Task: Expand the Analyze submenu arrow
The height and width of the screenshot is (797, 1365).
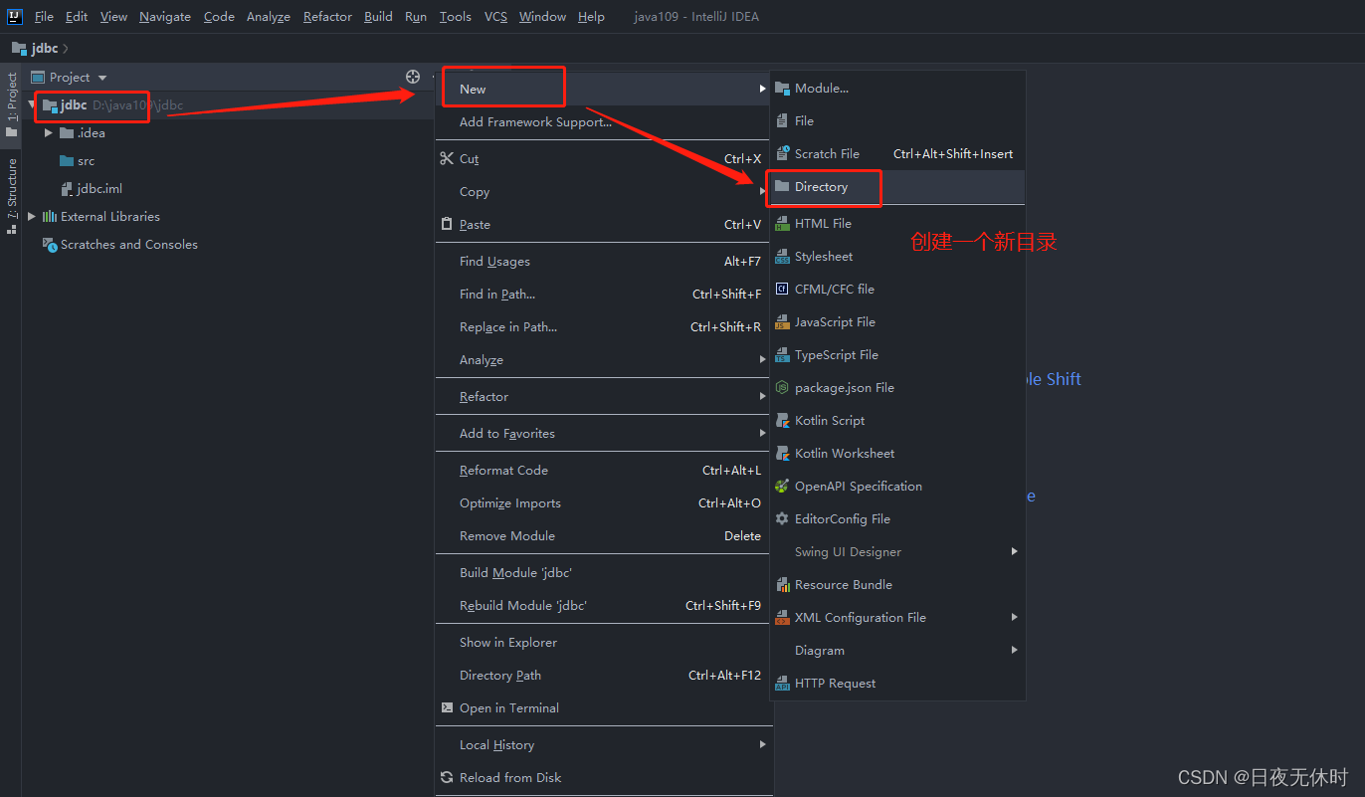Action: click(762, 359)
